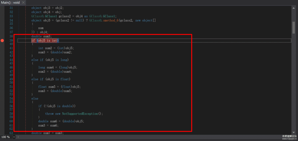Viewport: 298px width, 141px height.
Task: Remove the breakpoint dot on line 39
Action: pyautogui.click(x=2, y=40)
